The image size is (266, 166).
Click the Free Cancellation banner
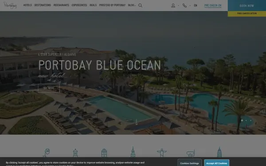247,14
